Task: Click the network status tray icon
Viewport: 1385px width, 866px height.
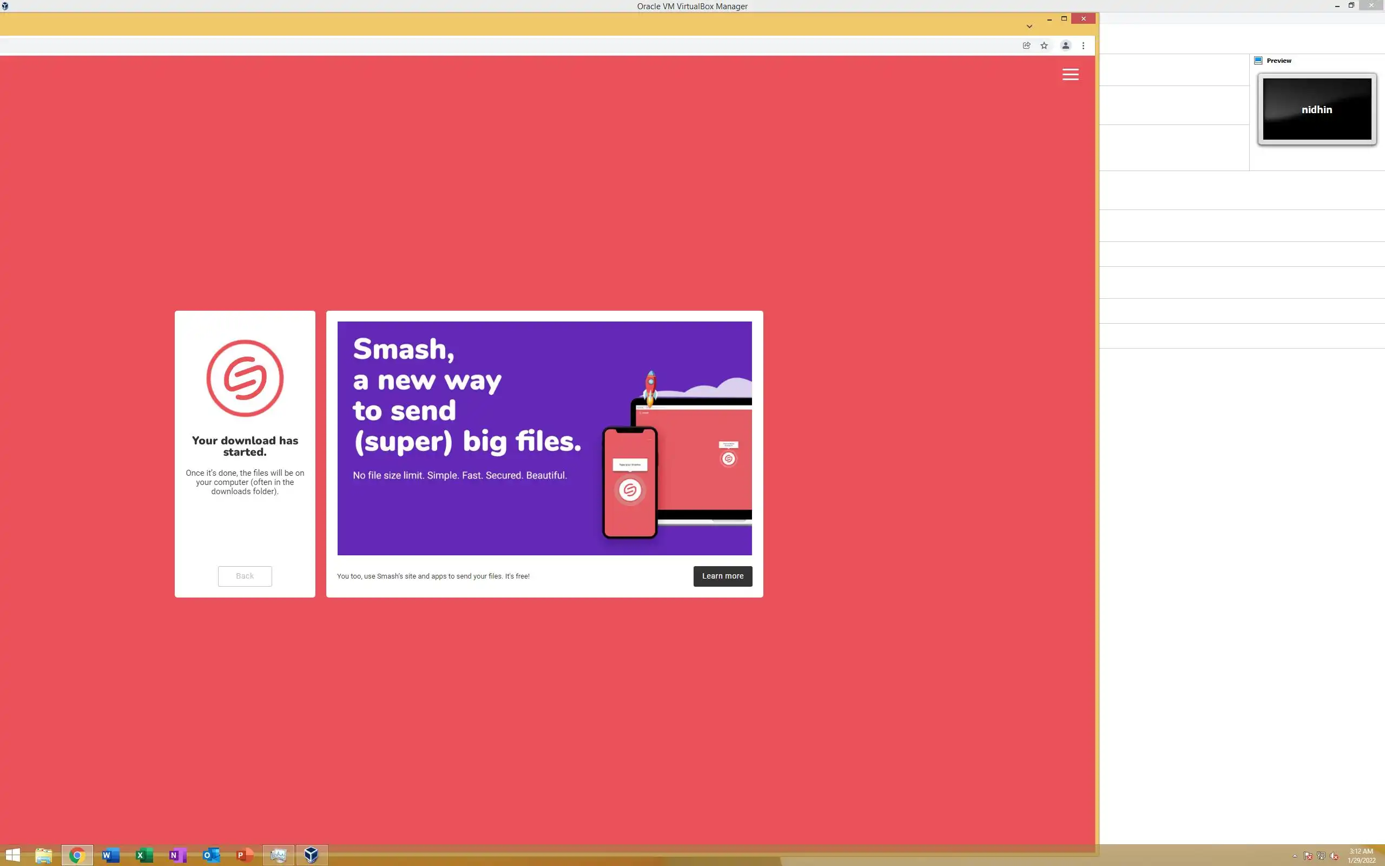Action: click(x=1321, y=856)
